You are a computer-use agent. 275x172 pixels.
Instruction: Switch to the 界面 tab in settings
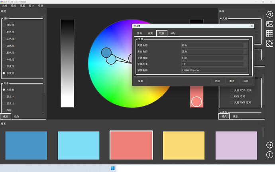click(139, 34)
